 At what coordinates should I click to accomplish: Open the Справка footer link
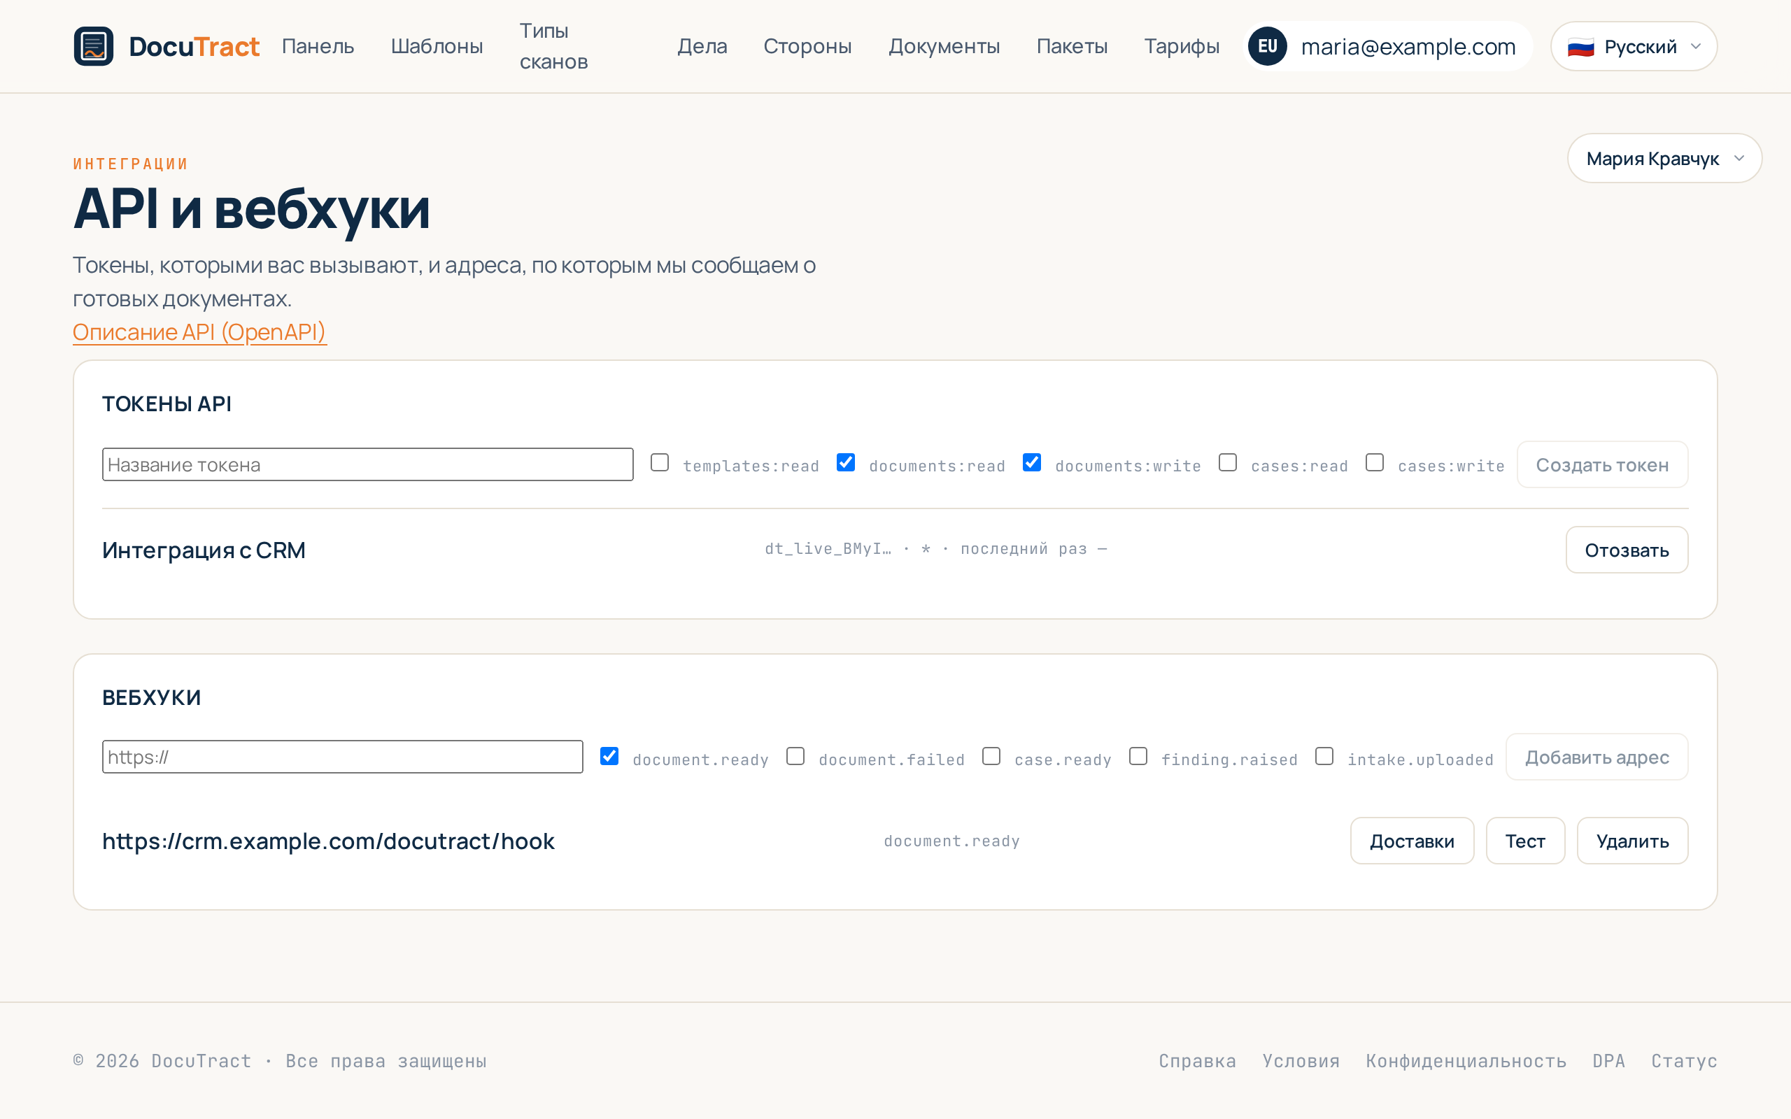pos(1198,1060)
